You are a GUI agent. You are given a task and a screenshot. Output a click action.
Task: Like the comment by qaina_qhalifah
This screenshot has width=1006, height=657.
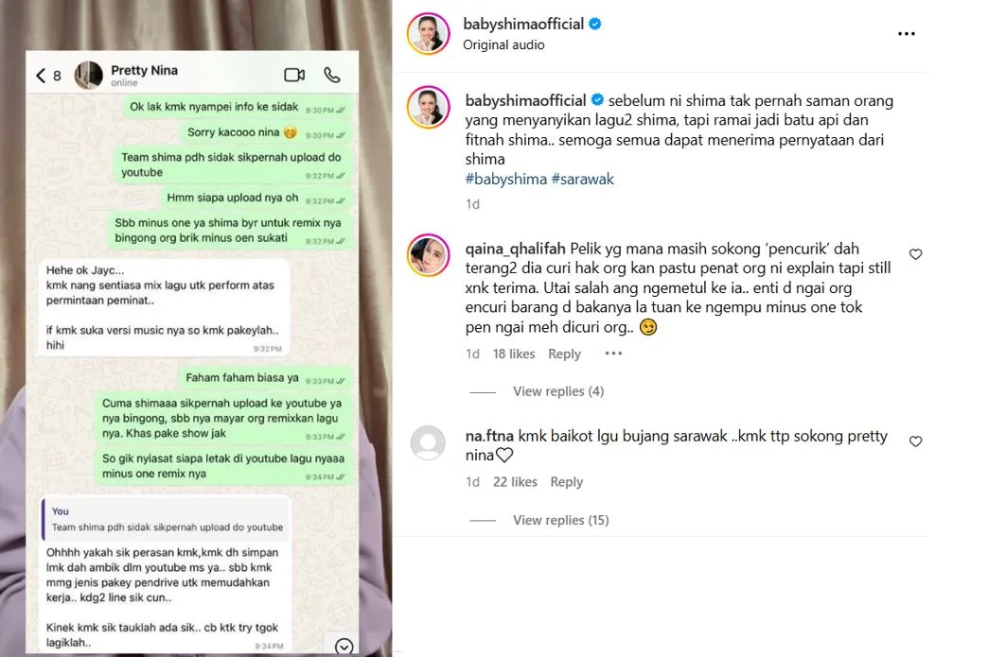coord(915,254)
